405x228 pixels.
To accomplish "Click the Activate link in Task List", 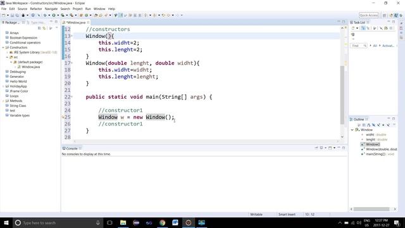I will click(x=388, y=46).
